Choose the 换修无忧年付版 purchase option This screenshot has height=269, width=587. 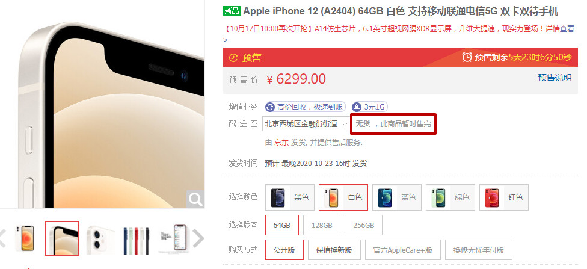point(479,250)
